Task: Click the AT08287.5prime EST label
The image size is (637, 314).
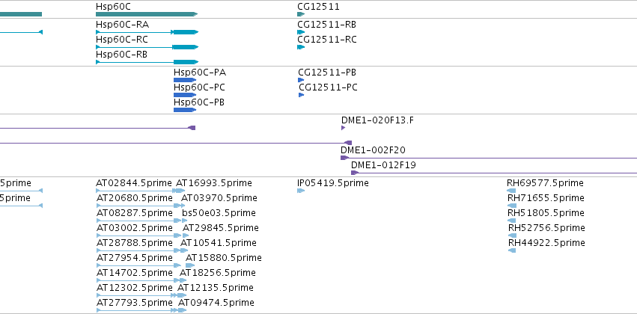Action: 135,213
